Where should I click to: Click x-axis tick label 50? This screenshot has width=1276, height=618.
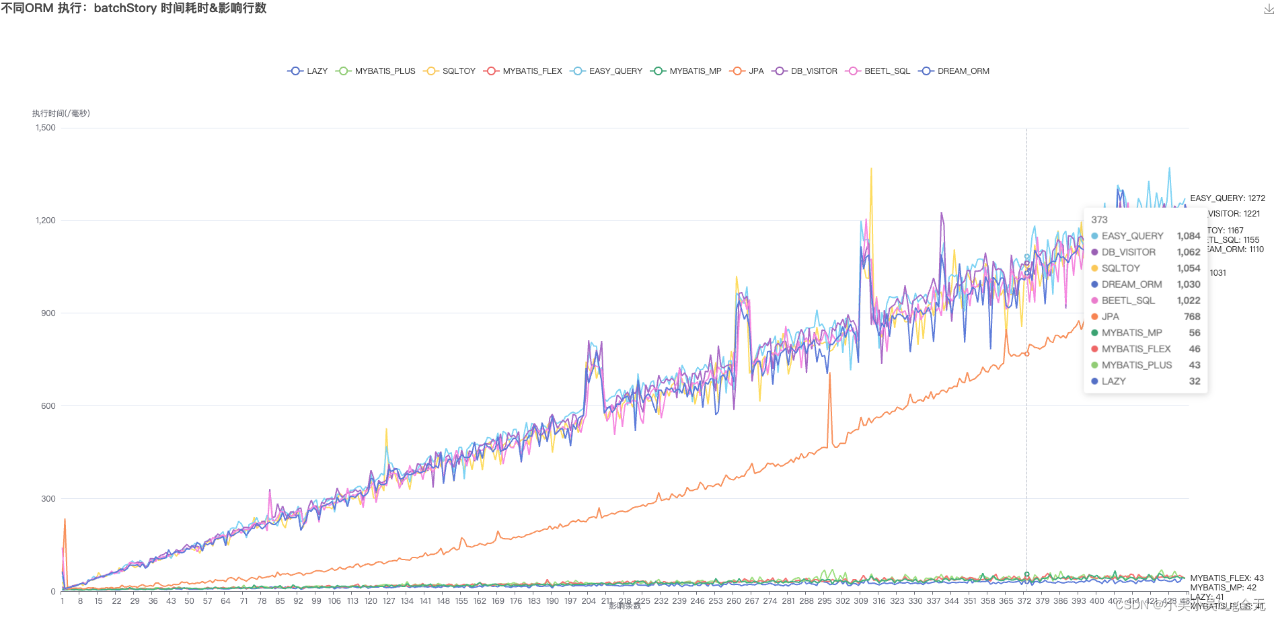(x=189, y=601)
